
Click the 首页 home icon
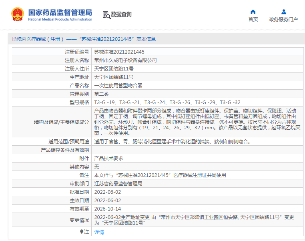tap(253, 12)
